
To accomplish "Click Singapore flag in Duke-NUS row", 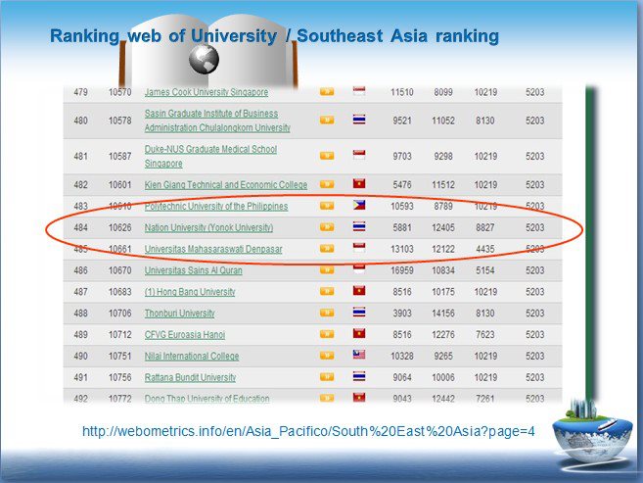I will [x=359, y=155].
